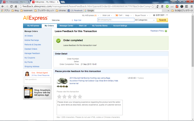Expand the Buyer Forum dropdown
Screen dimensions: 194x121
pos(148,15)
